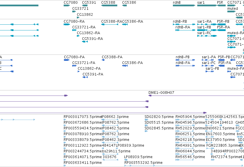The width and height of the screenshot is (244, 167).
Task: Click the rdhB-RB transcript
Action: (x=184, y=24)
